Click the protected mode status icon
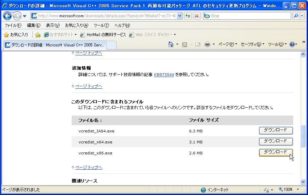 click(267, 190)
